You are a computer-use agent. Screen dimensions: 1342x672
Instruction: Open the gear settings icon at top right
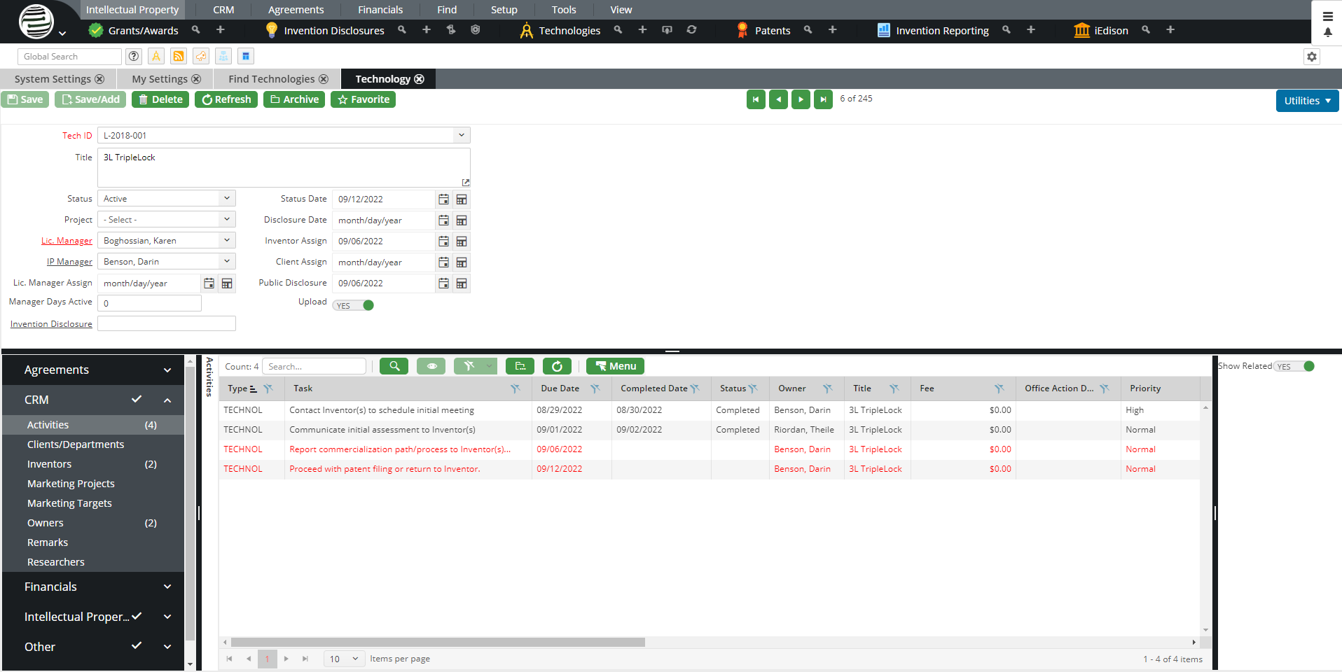[x=1312, y=57]
